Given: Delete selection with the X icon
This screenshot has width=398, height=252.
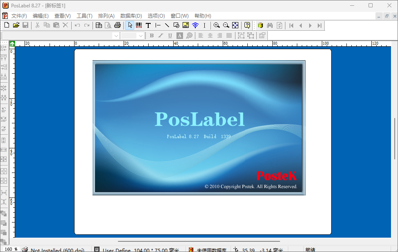Looking at the screenshot, I should 65,25.
